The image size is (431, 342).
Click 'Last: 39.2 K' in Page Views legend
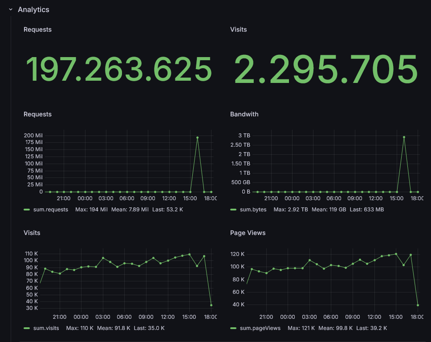coord(372,328)
